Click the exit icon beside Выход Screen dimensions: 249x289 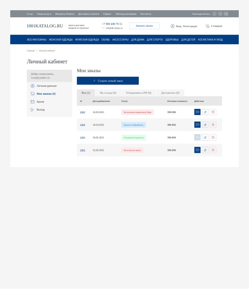32,110
